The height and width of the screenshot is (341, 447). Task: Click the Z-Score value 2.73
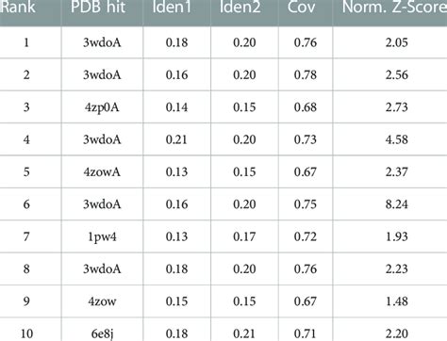pos(397,107)
